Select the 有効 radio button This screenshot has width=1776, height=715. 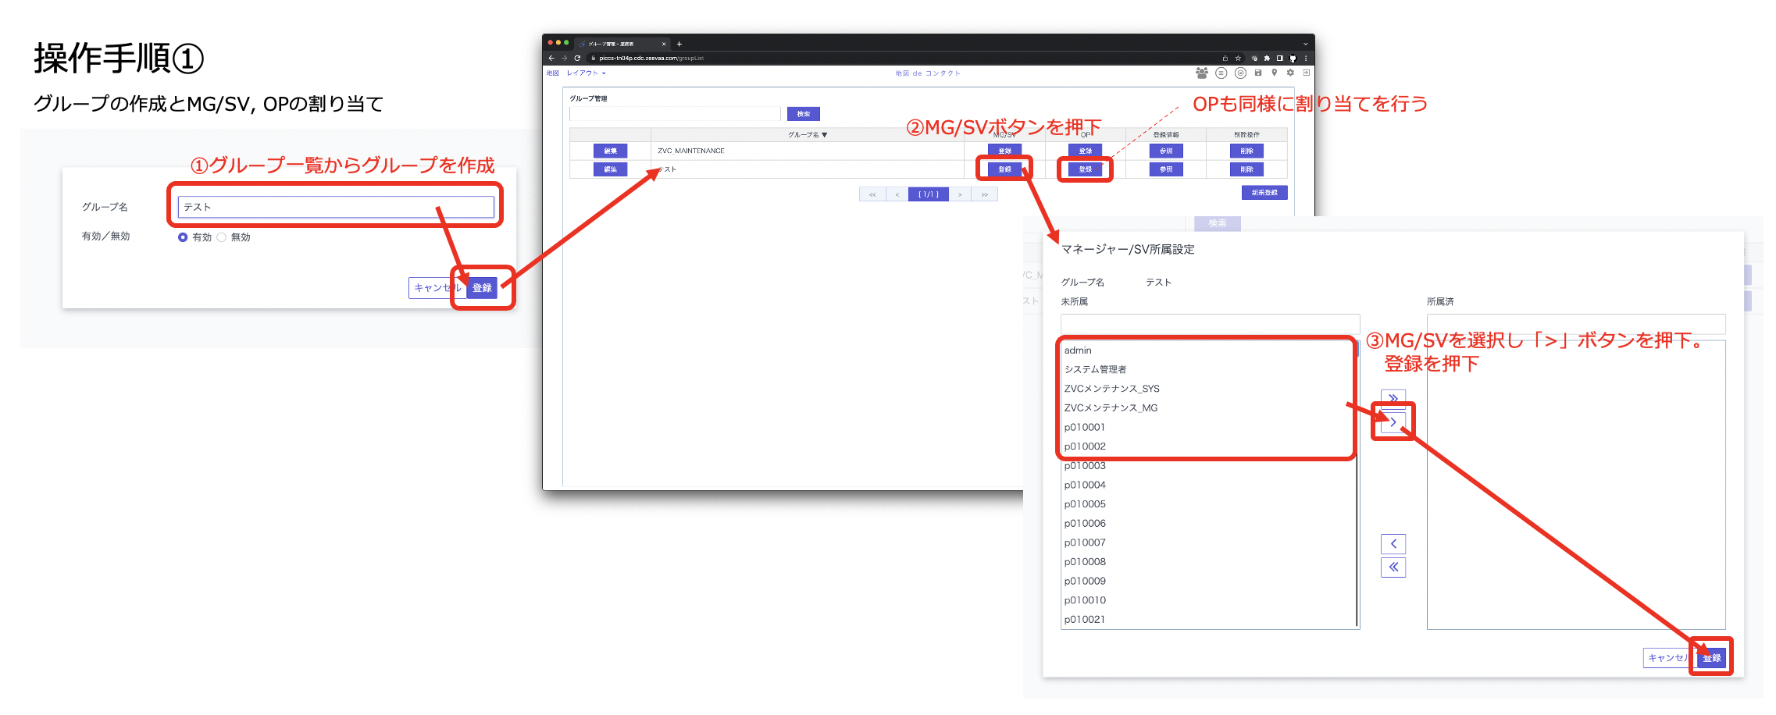(183, 237)
